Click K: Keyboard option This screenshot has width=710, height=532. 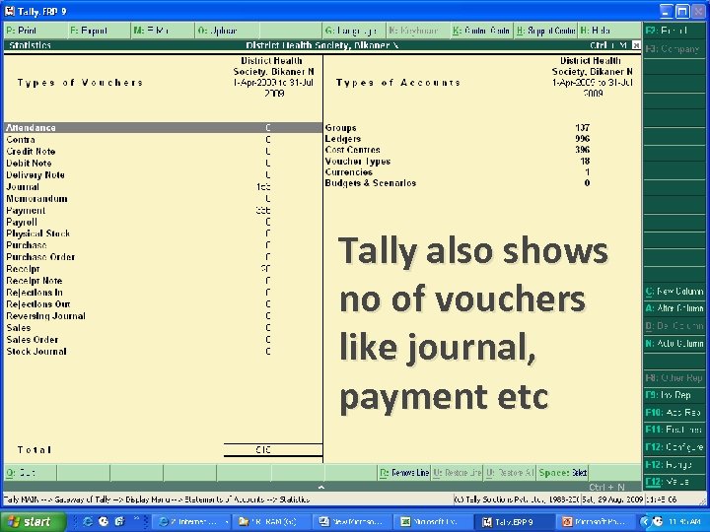point(418,31)
